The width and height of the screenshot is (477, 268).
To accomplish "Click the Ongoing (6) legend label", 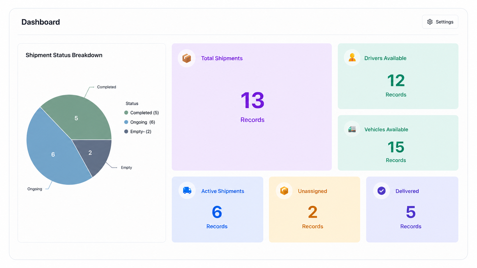I will pyautogui.click(x=143, y=122).
